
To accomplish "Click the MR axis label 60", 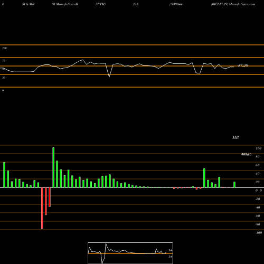I will [258, 165].
